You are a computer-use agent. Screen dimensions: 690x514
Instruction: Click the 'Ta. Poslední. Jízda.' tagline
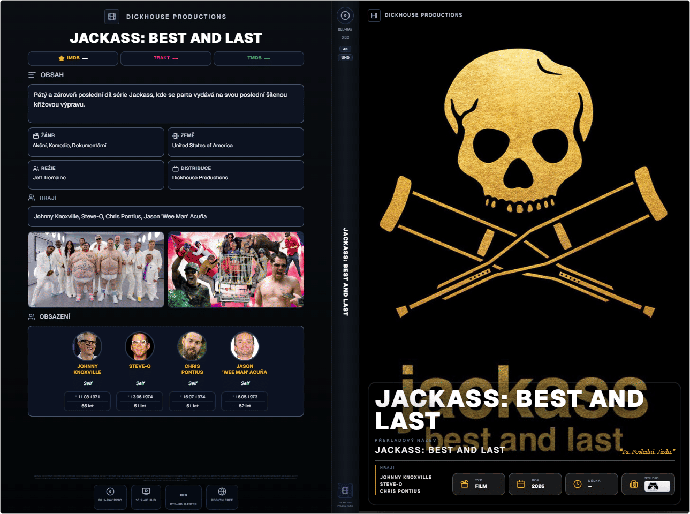648,452
